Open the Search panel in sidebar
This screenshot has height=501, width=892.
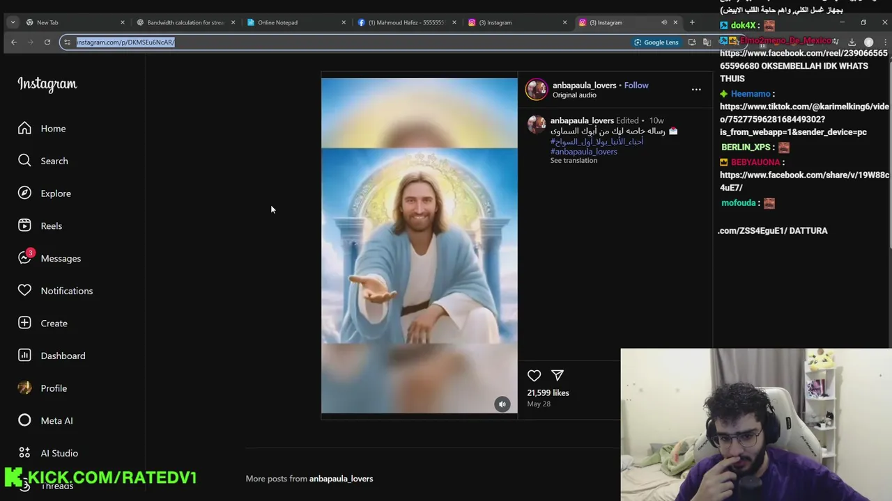pyautogui.click(x=43, y=161)
